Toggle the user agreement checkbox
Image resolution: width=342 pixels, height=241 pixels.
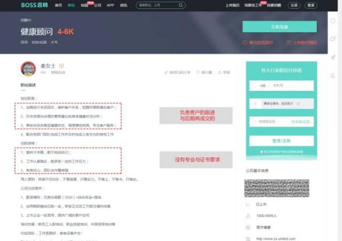[262, 152]
